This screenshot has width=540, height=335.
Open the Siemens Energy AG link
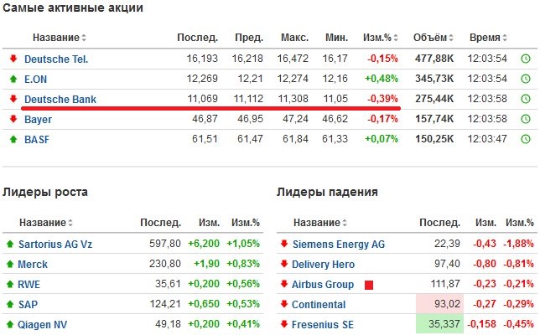[339, 245]
